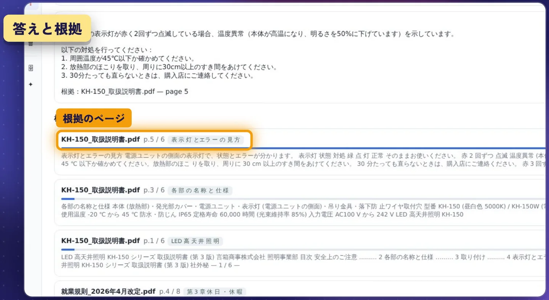Viewport: 549px width, 300px height.
Task: Open 就業規則_2026年4月改定.pdf result
Action: tap(108, 291)
